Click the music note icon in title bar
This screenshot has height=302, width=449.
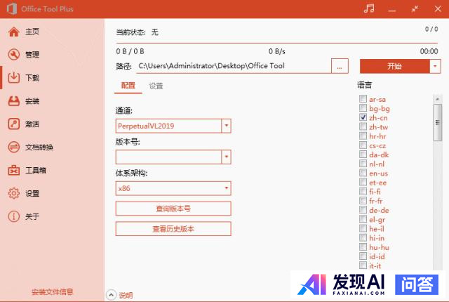click(370, 8)
